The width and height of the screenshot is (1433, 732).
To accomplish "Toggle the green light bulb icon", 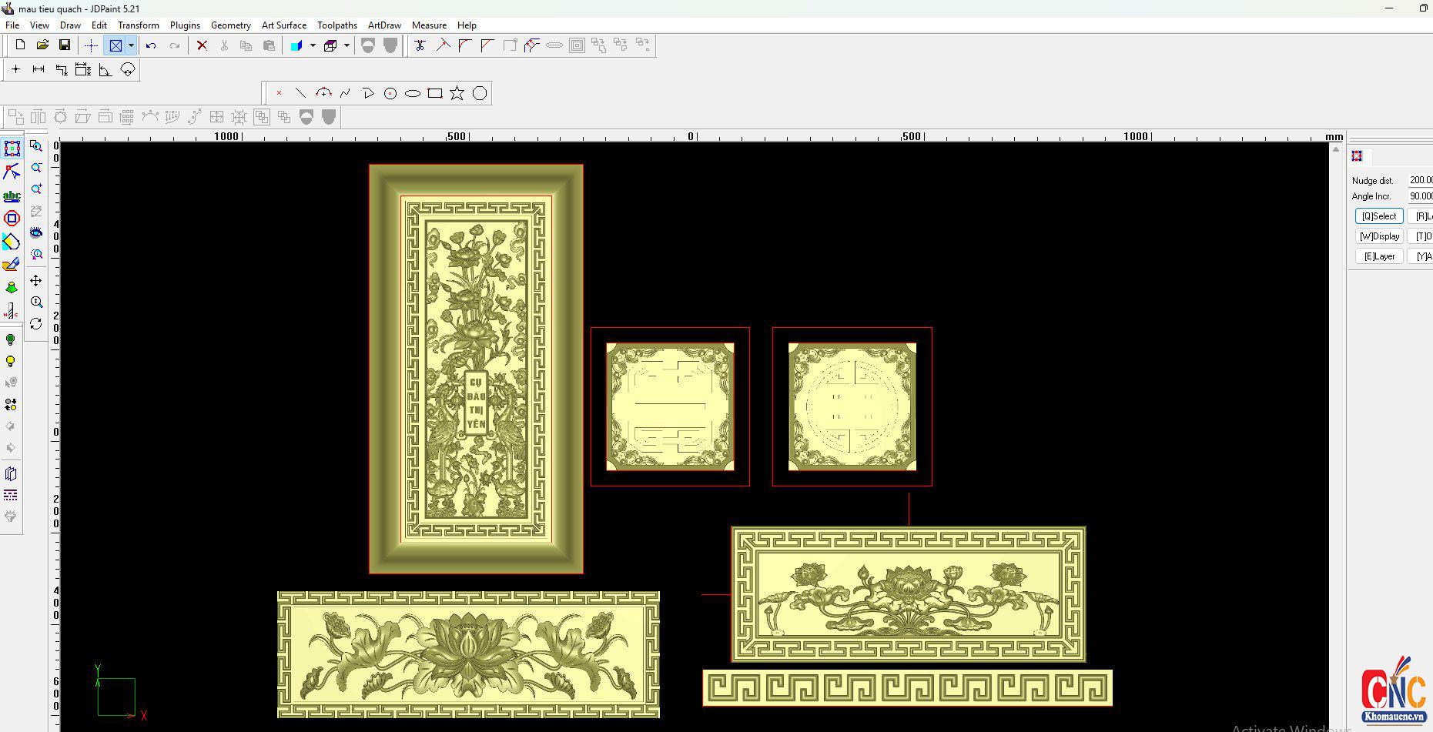I will (11, 339).
